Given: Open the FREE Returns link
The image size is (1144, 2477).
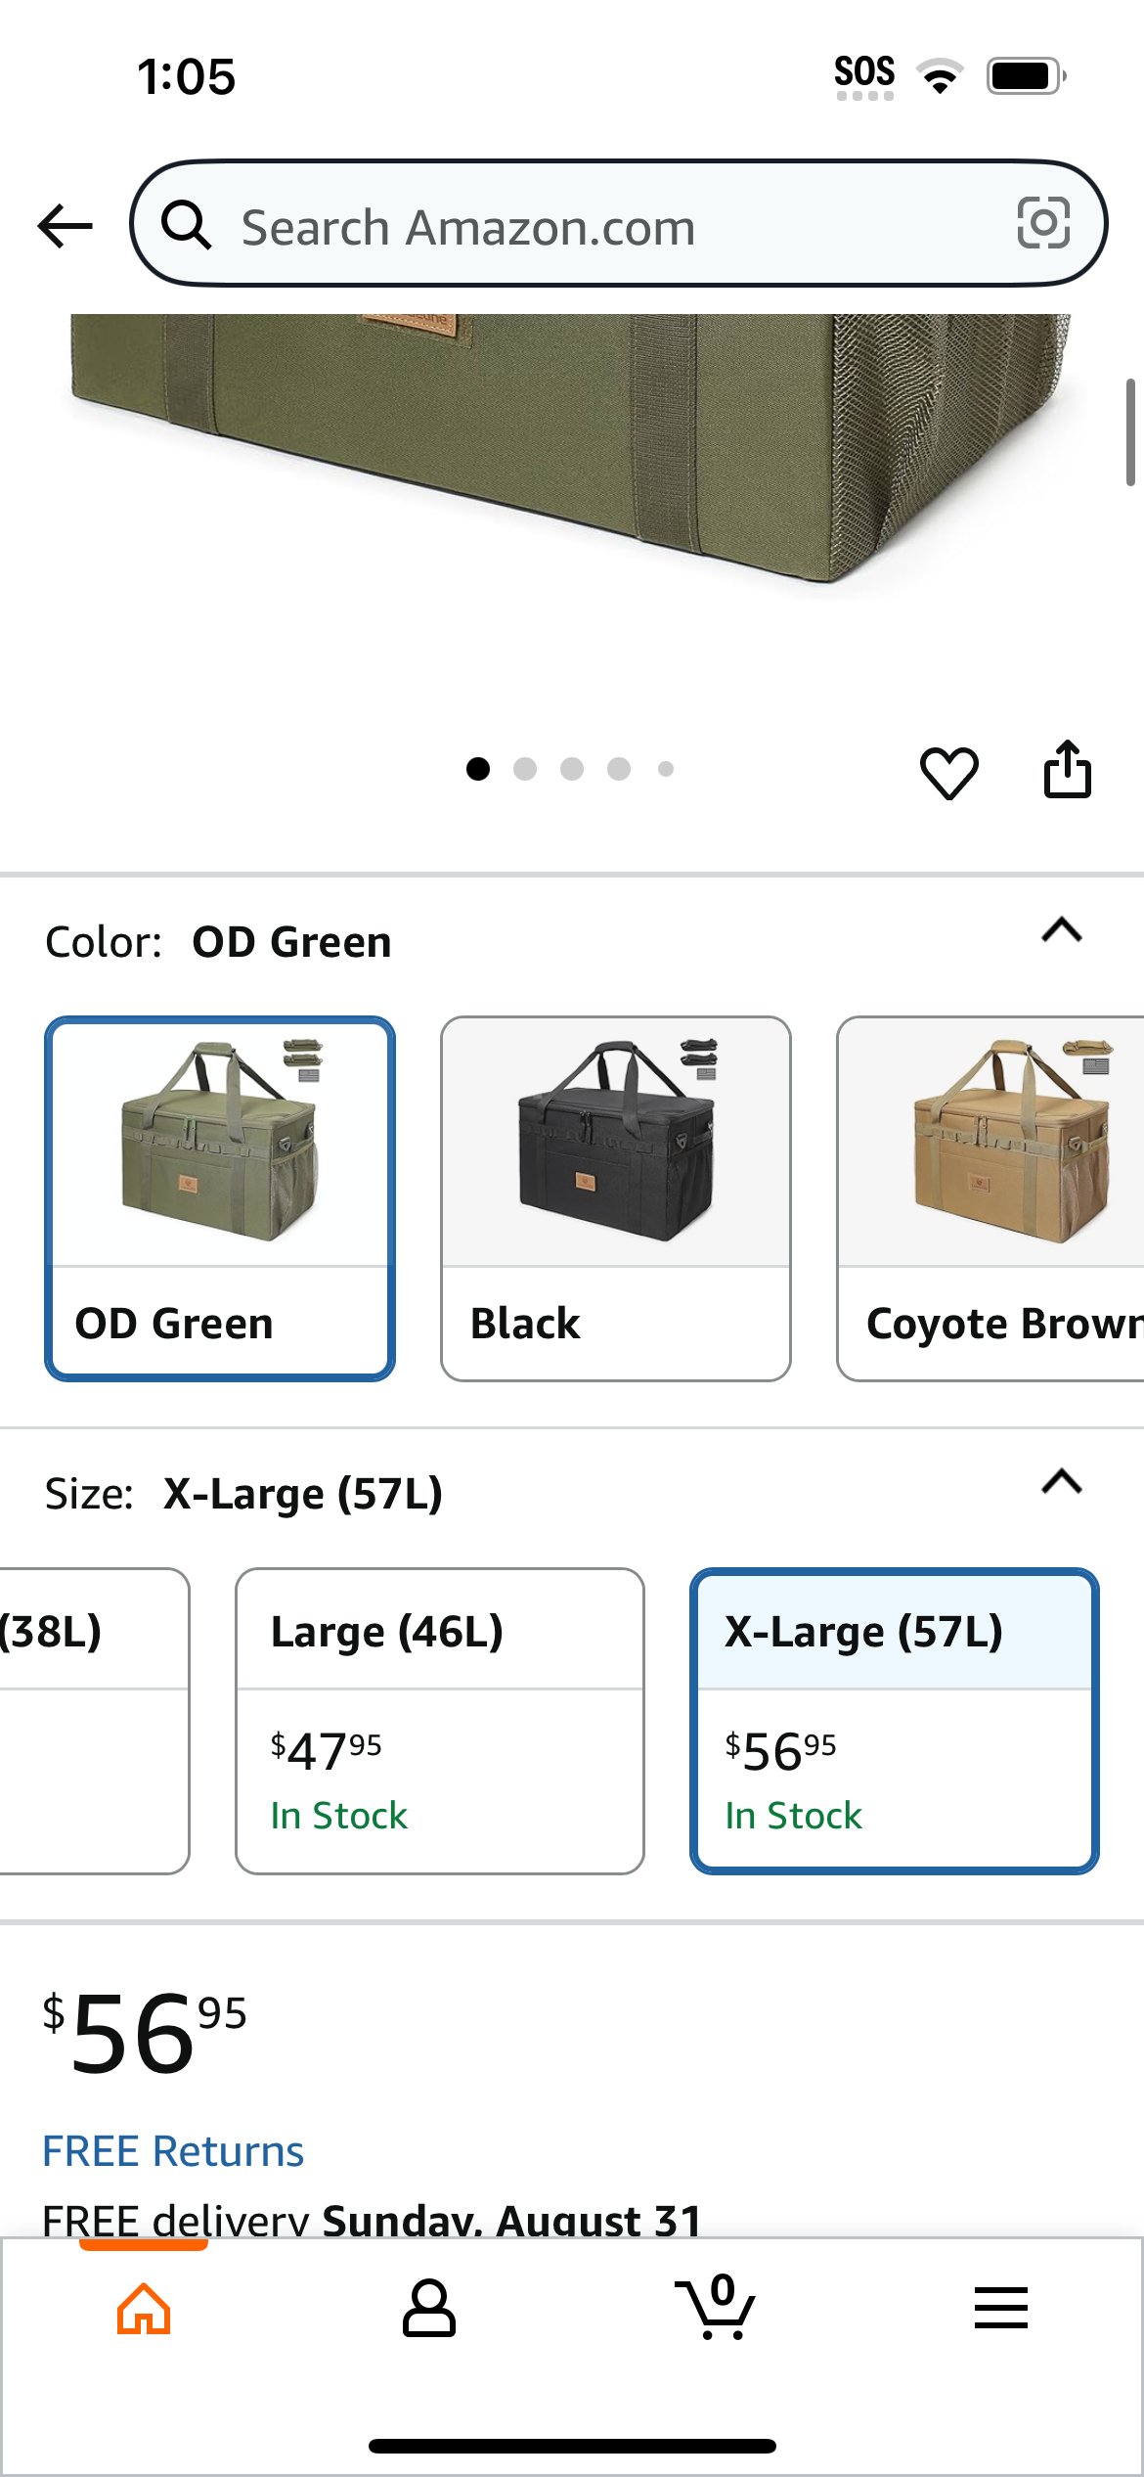Looking at the screenshot, I should pos(173,2151).
